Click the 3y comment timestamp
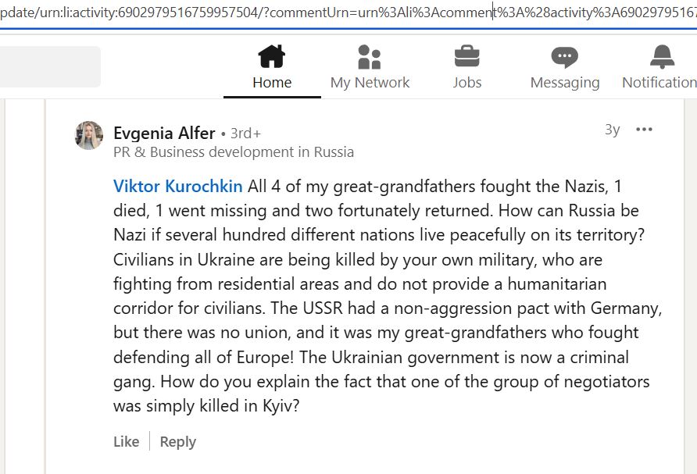 [x=612, y=130]
